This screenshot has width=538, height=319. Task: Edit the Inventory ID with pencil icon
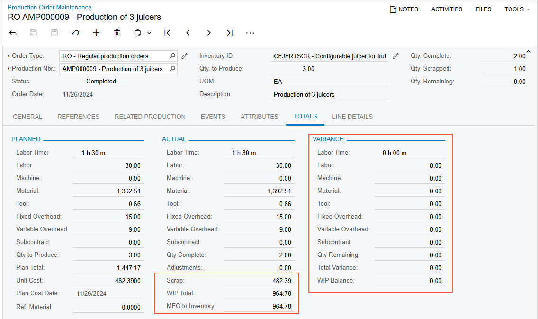[396, 56]
